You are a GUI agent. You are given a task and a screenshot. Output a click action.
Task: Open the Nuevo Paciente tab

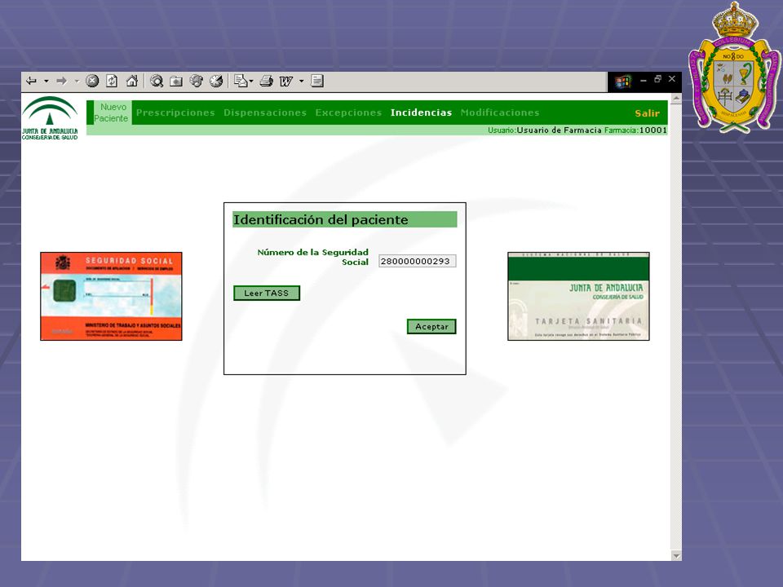coord(111,113)
